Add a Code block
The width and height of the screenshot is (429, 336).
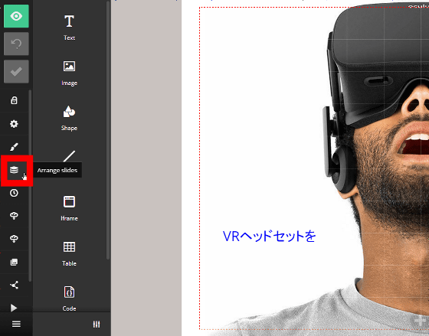69,298
